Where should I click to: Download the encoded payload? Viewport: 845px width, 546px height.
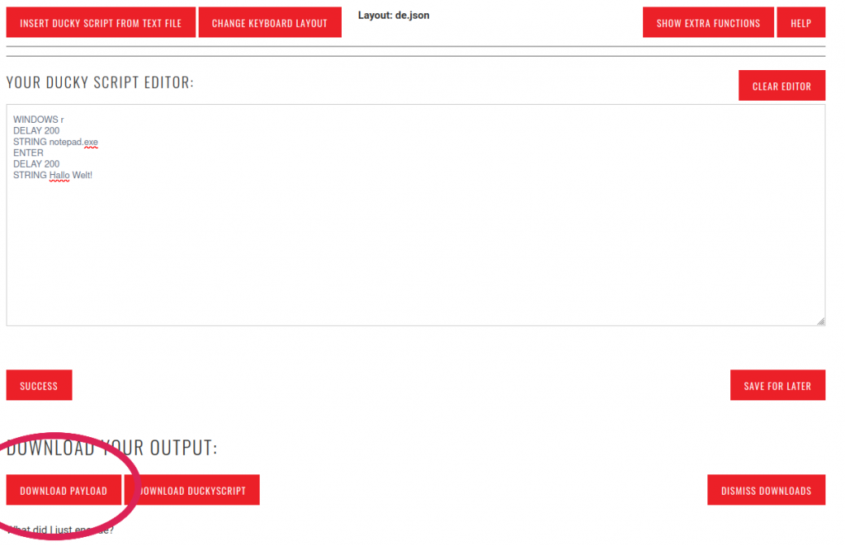tap(64, 490)
